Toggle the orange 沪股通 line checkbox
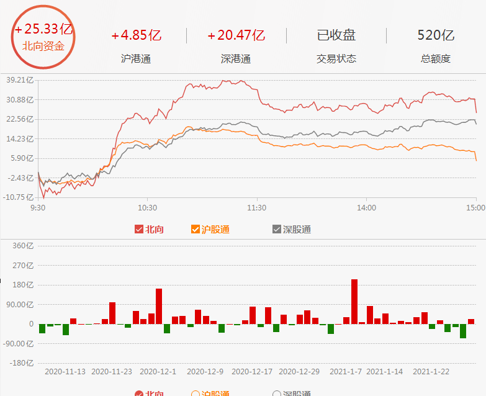This screenshot has height=396, width=486. point(196,230)
